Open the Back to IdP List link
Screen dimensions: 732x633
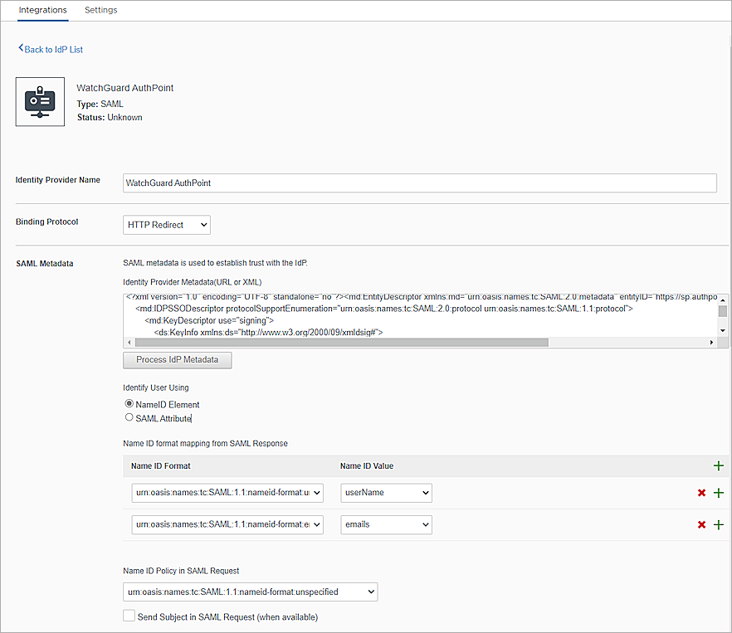tap(54, 49)
